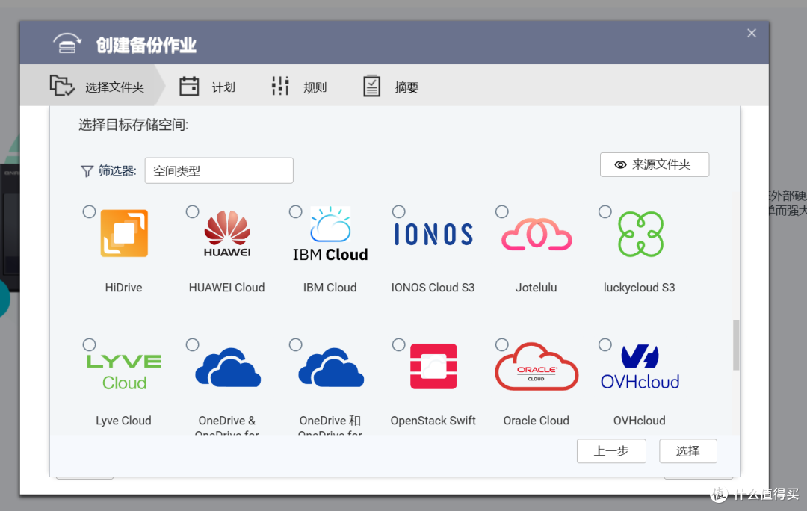Click the Jotelulu pink cloud logo
This screenshot has height=511, width=807.
point(537,234)
